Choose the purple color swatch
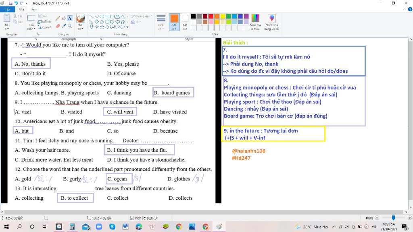Image resolution: width=413 pixels, height=232 pixels. 246,16
